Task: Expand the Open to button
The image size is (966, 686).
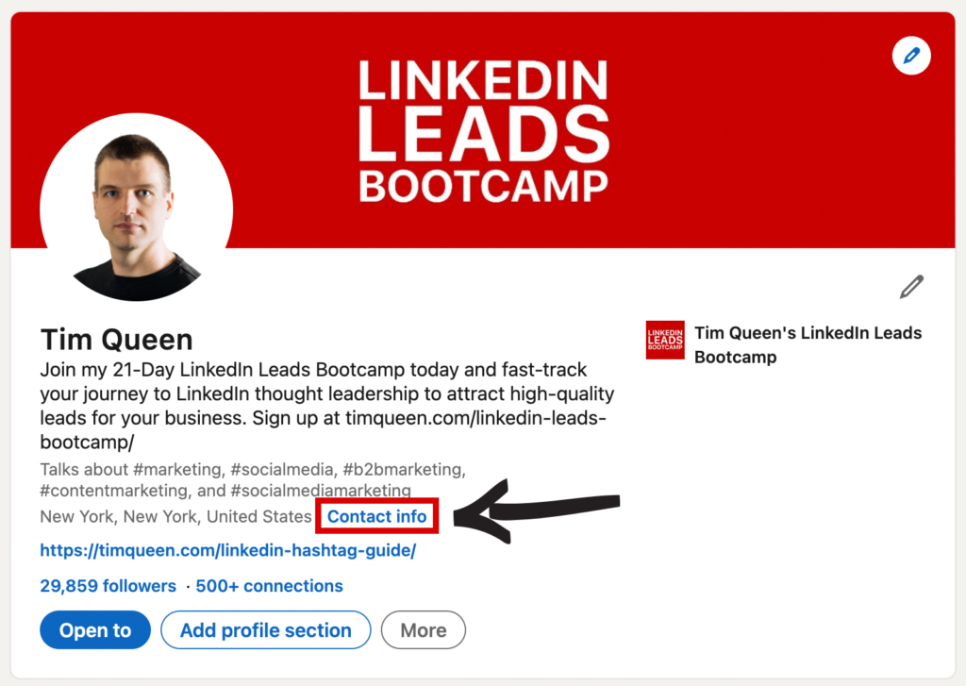Action: [x=95, y=630]
